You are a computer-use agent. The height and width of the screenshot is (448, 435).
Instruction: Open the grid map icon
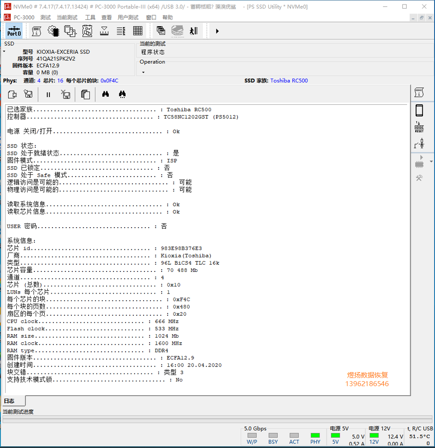point(138,31)
